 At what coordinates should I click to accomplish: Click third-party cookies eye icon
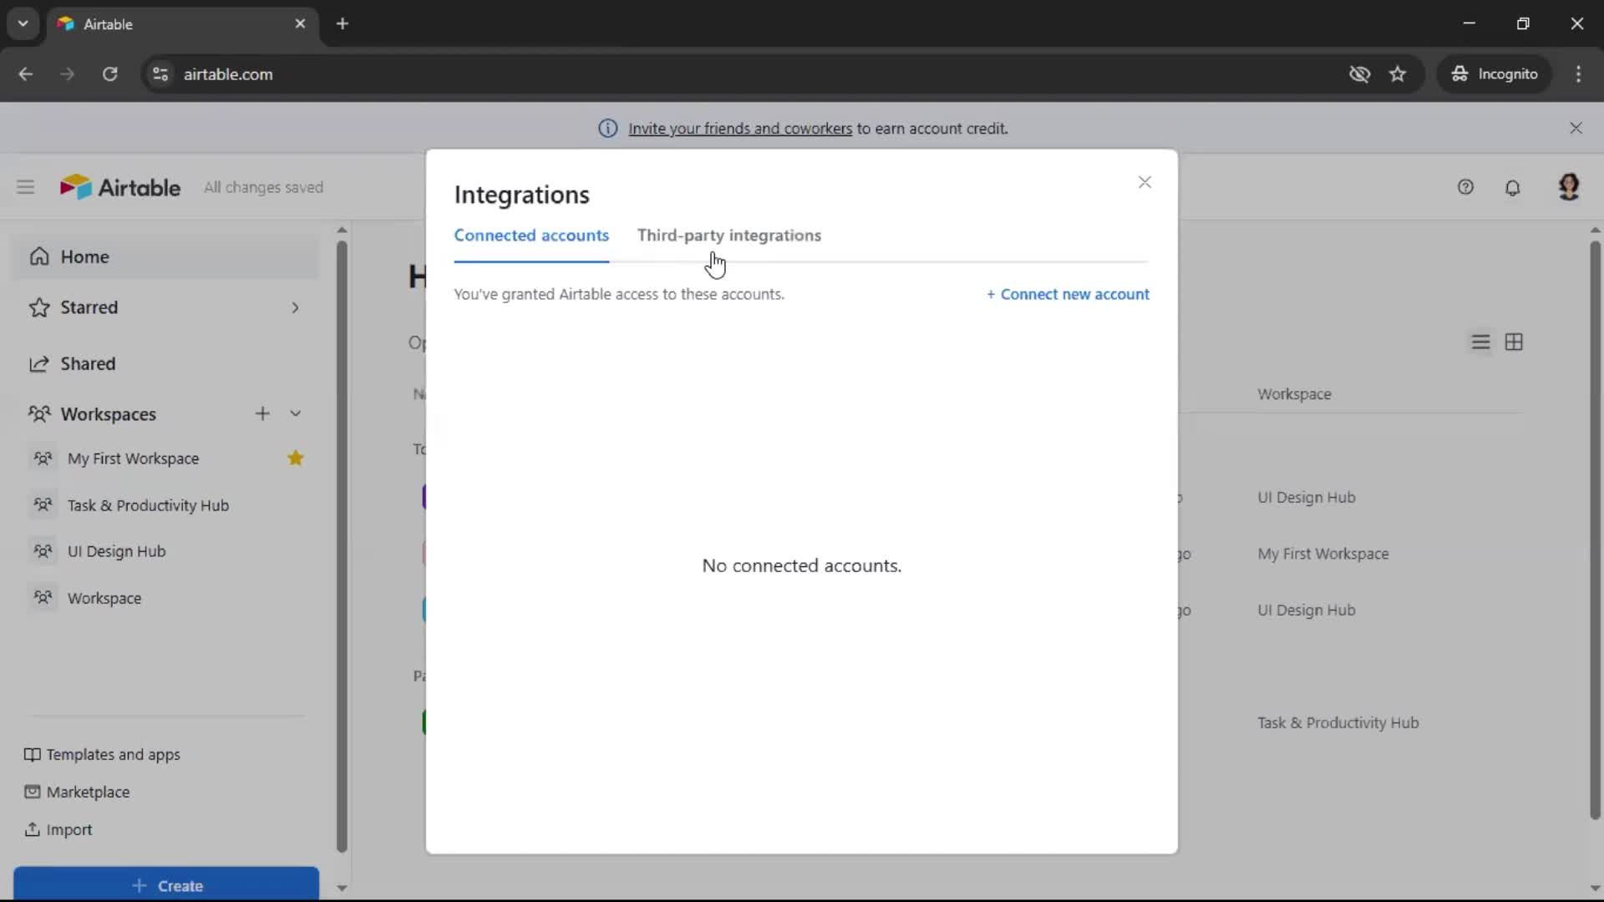1359,73
